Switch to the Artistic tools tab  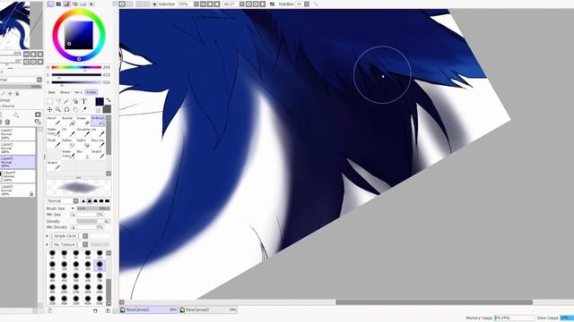coord(91,92)
